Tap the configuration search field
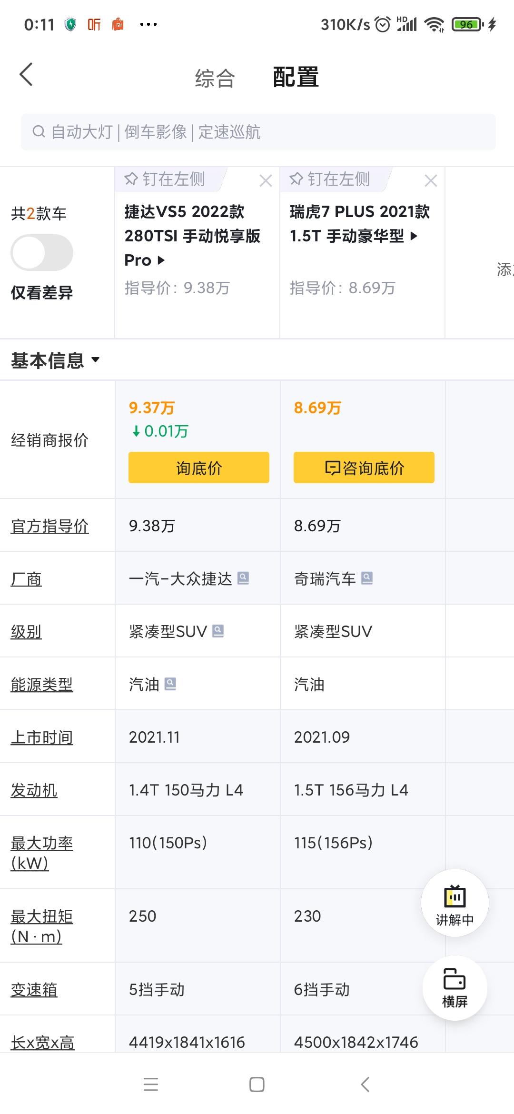The image size is (514, 1114). (258, 132)
